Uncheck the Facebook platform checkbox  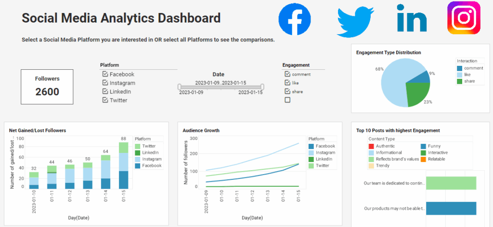105,75
